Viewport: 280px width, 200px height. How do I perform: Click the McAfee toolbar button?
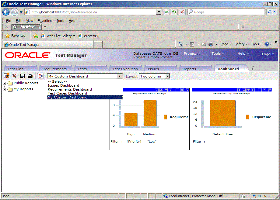click(x=26, y=27)
